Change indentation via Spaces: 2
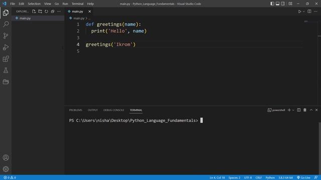321x180 pixels. 234,177
